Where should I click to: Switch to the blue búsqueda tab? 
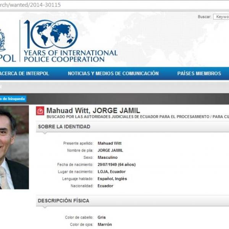[13, 99]
